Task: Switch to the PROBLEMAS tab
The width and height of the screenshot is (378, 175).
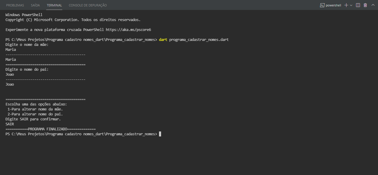Action: (x=15, y=5)
